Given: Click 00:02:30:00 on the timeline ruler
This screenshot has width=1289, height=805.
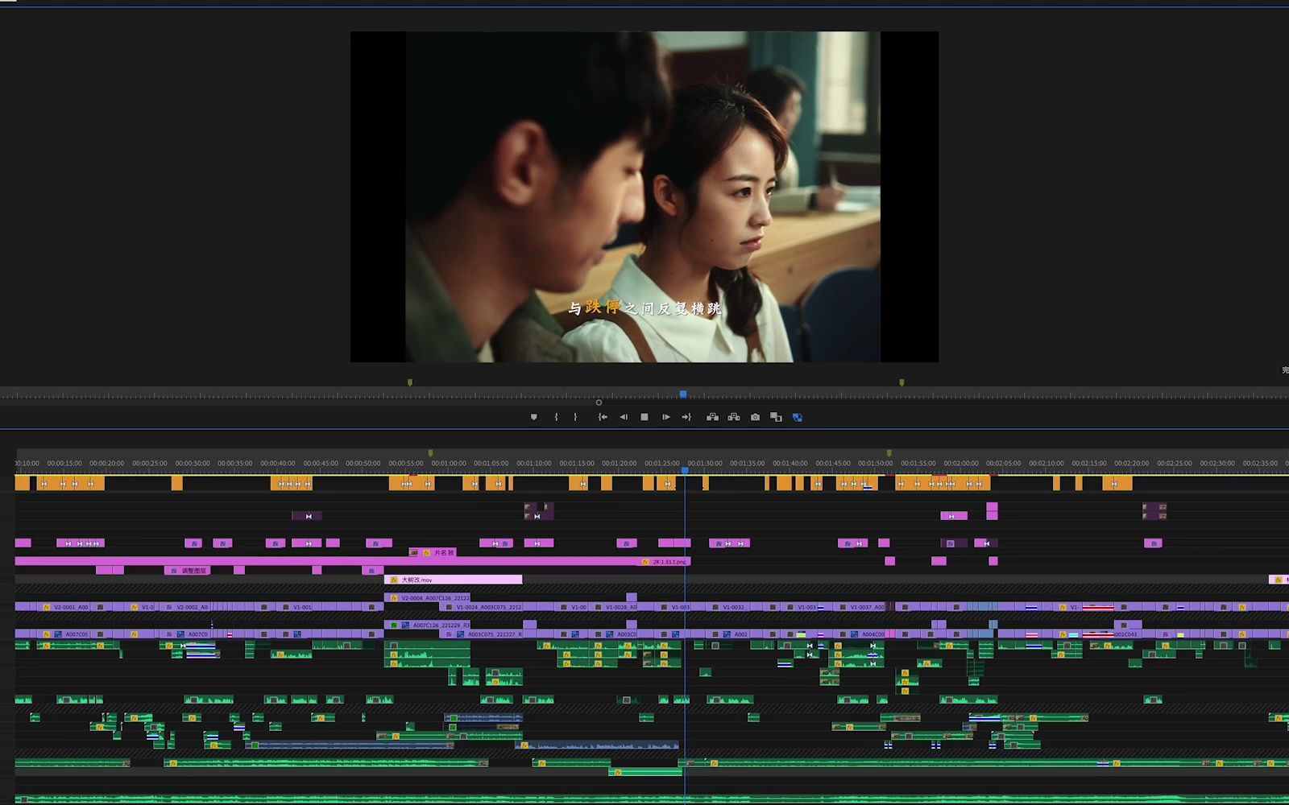Looking at the screenshot, I should (1217, 463).
